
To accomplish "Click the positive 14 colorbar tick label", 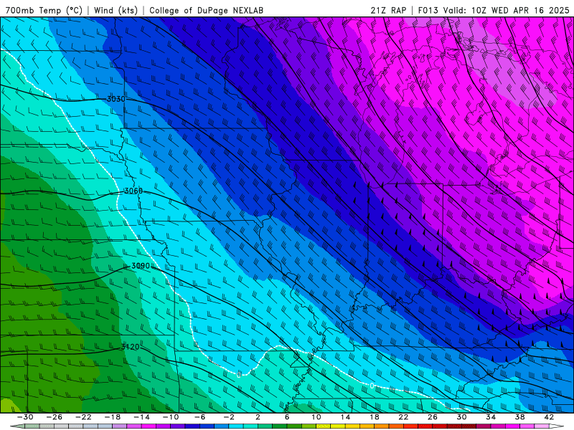I will pyautogui.click(x=345, y=417).
